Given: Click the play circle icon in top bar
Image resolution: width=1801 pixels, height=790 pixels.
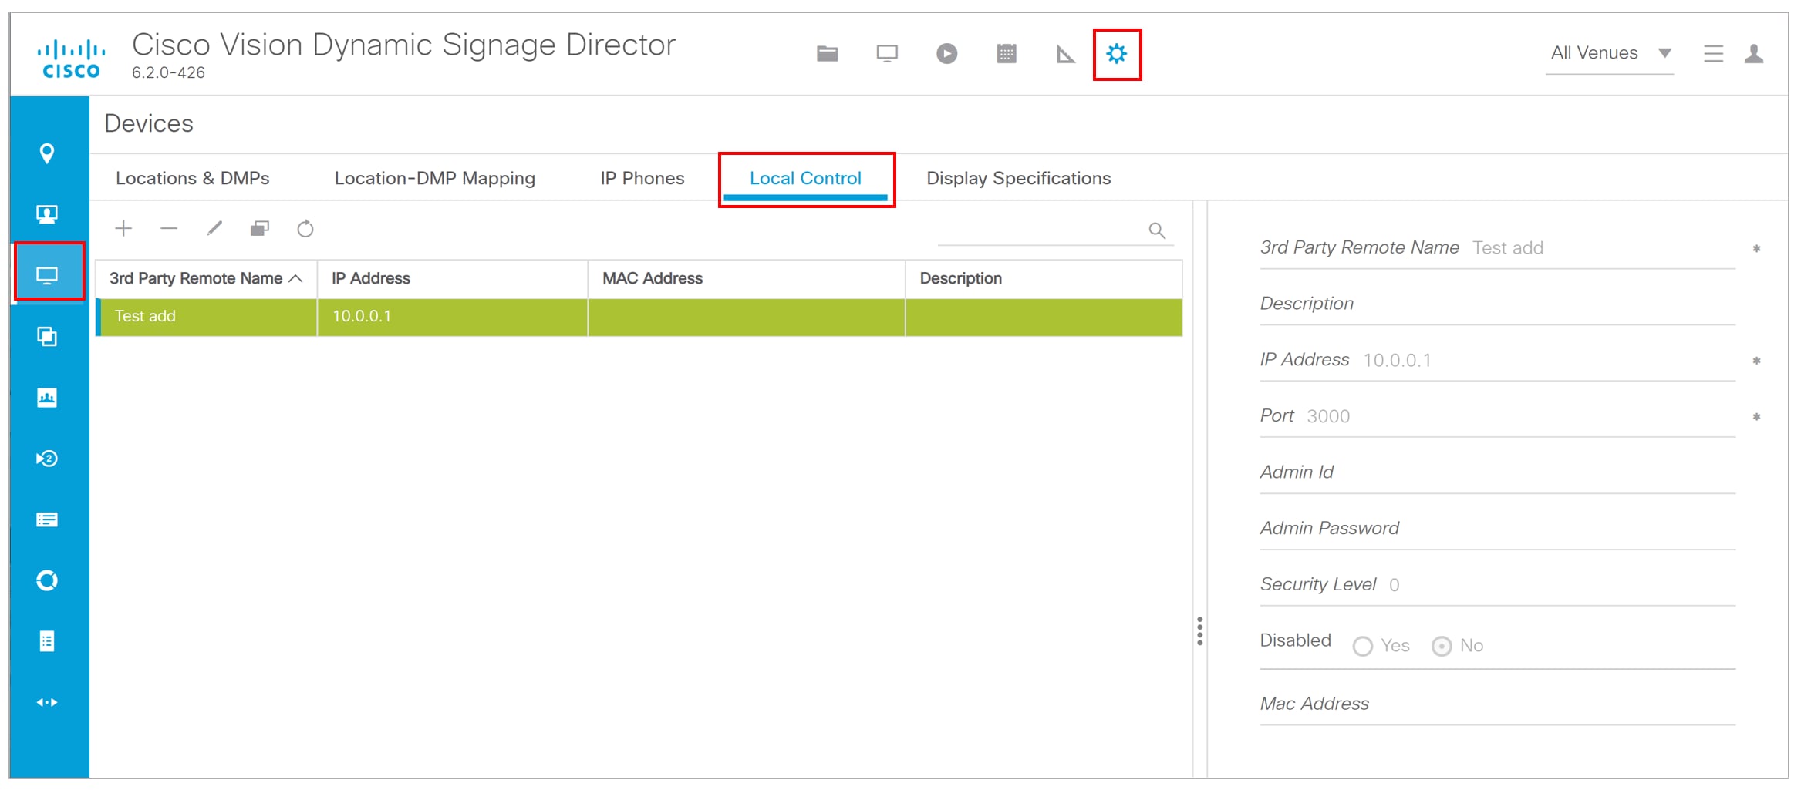Looking at the screenshot, I should [946, 54].
